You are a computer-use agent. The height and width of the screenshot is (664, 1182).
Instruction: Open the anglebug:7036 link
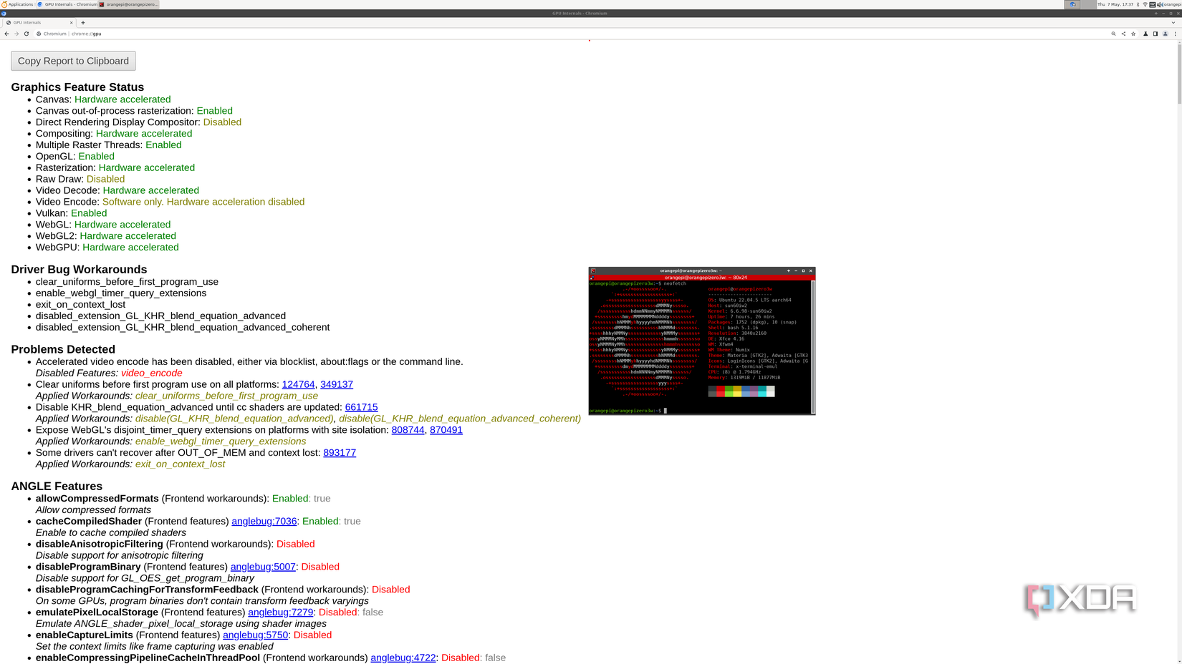coord(264,522)
